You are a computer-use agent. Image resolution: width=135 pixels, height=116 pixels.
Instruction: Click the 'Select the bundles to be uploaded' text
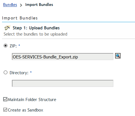point(35,34)
